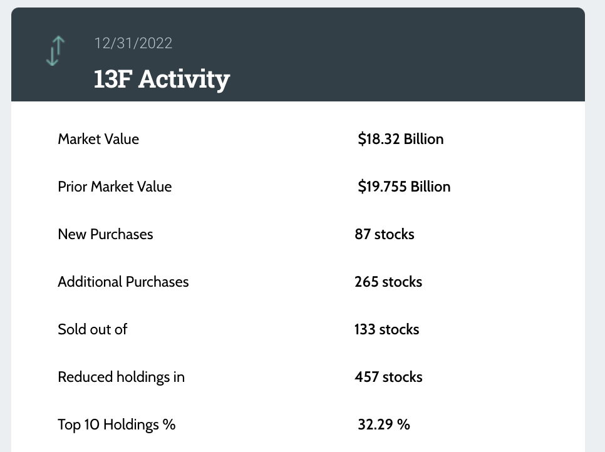The height and width of the screenshot is (452, 605).
Task: Select the 265 stocks value
Action: click(x=388, y=282)
